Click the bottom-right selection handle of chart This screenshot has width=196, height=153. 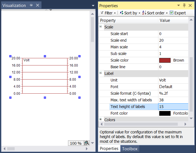[79, 97]
